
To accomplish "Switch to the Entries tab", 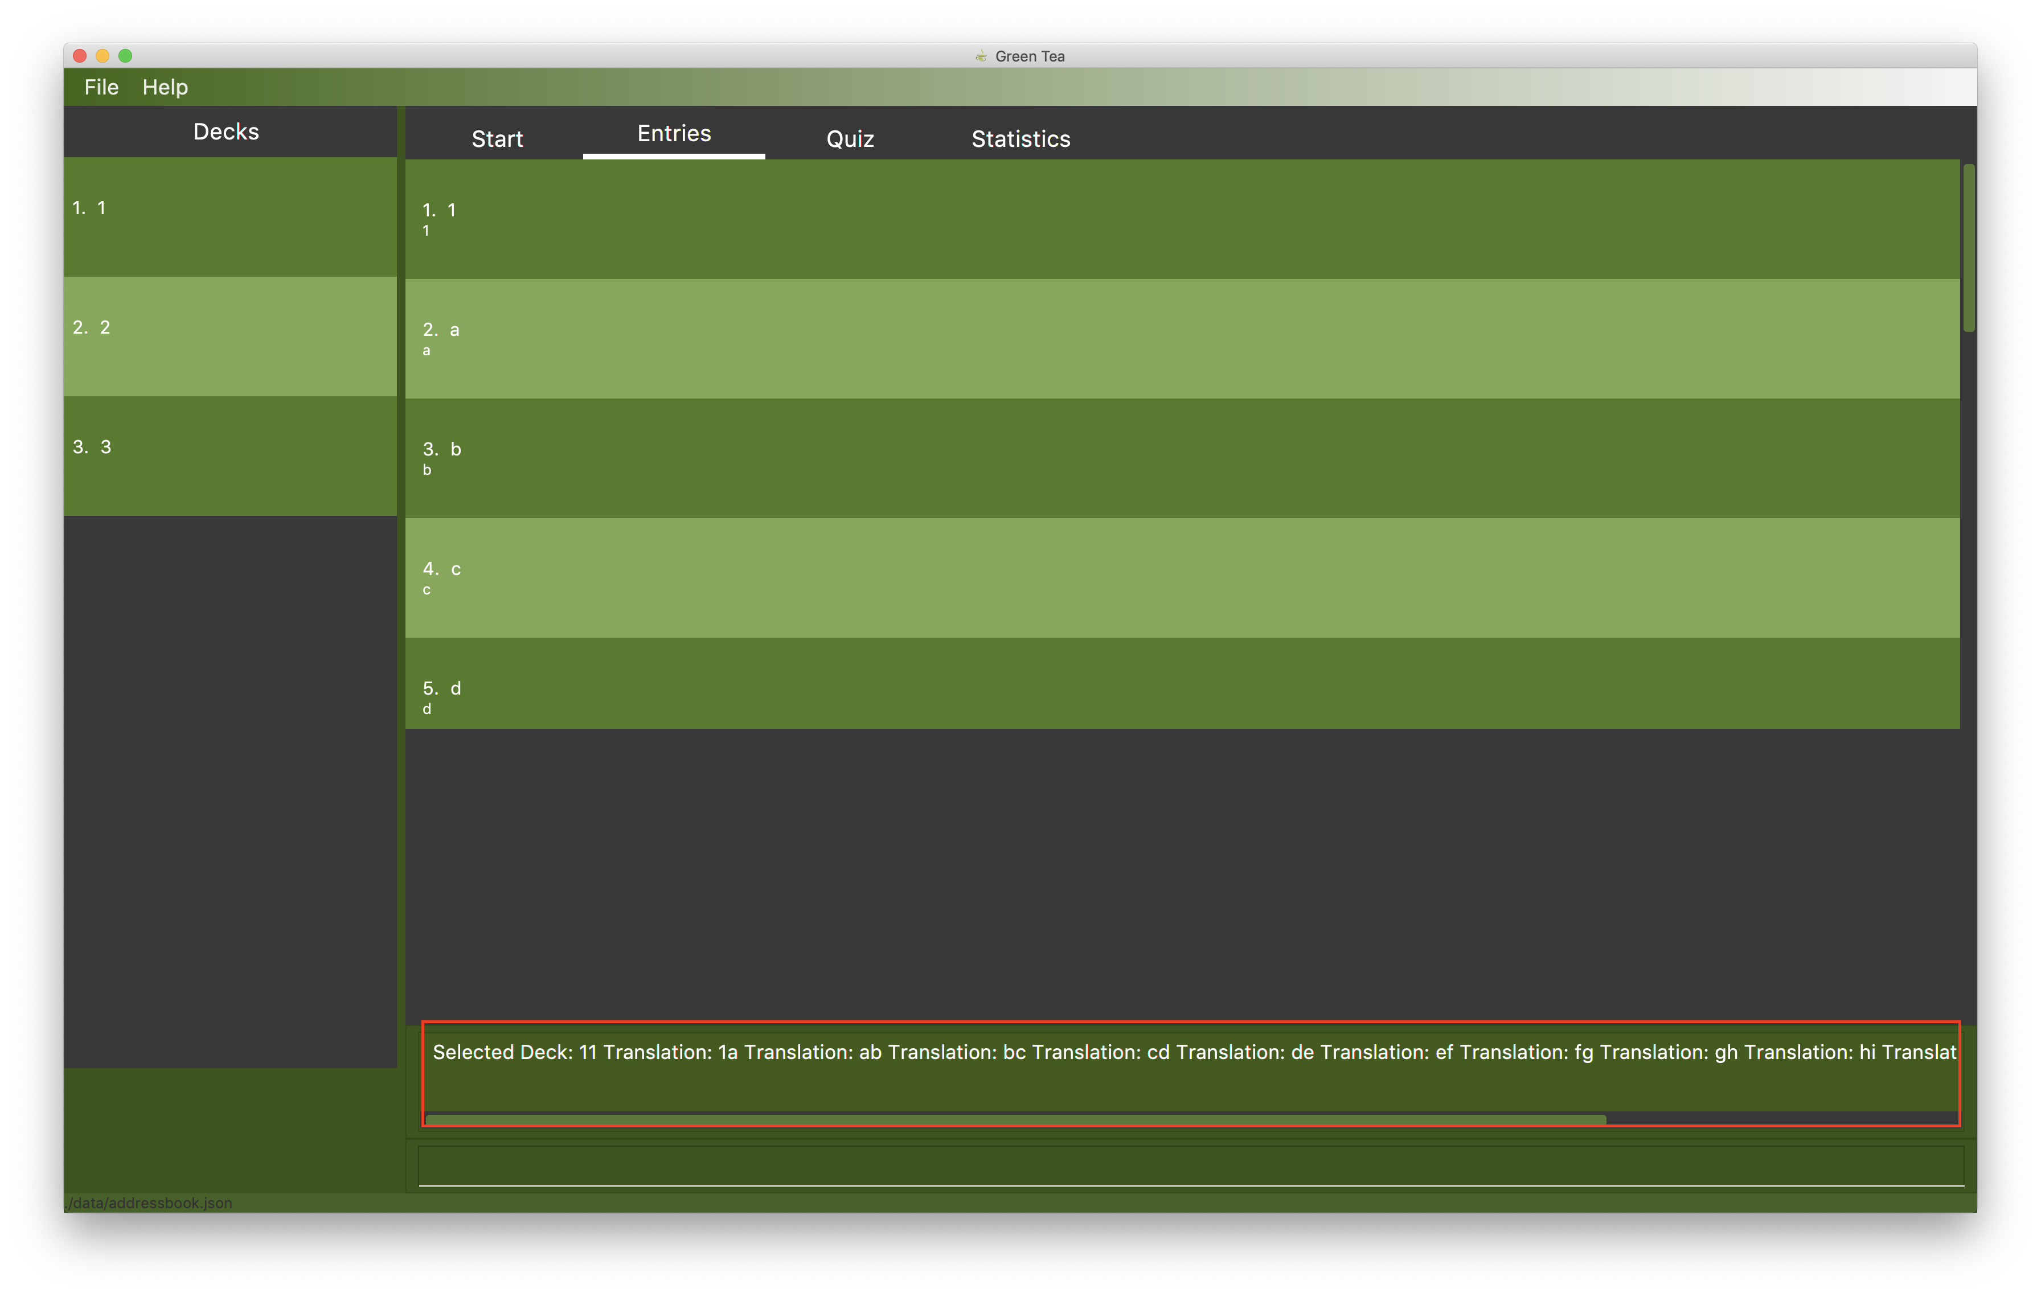I will point(674,134).
